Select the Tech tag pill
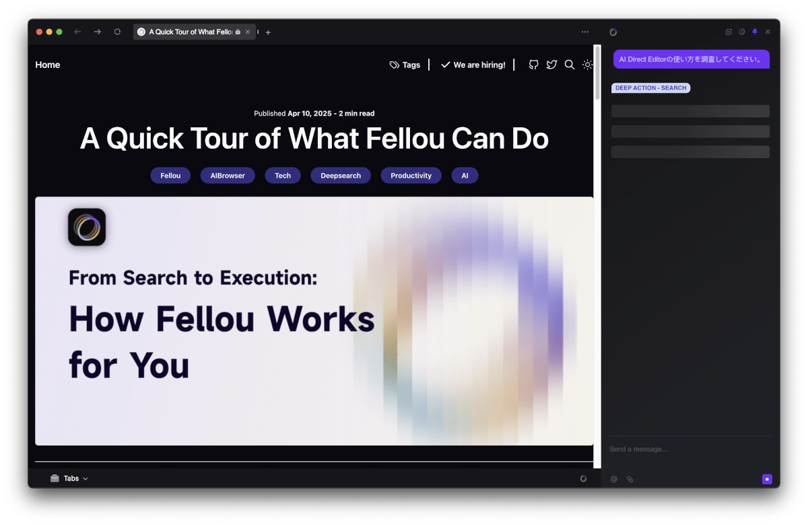 283,176
